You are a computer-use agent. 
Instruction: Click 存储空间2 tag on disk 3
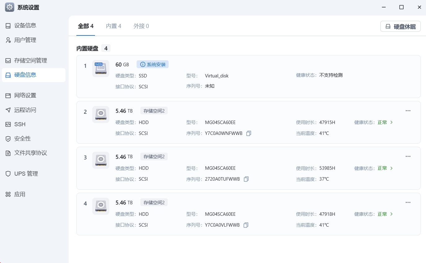pyautogui.click(x=154, y=156)
